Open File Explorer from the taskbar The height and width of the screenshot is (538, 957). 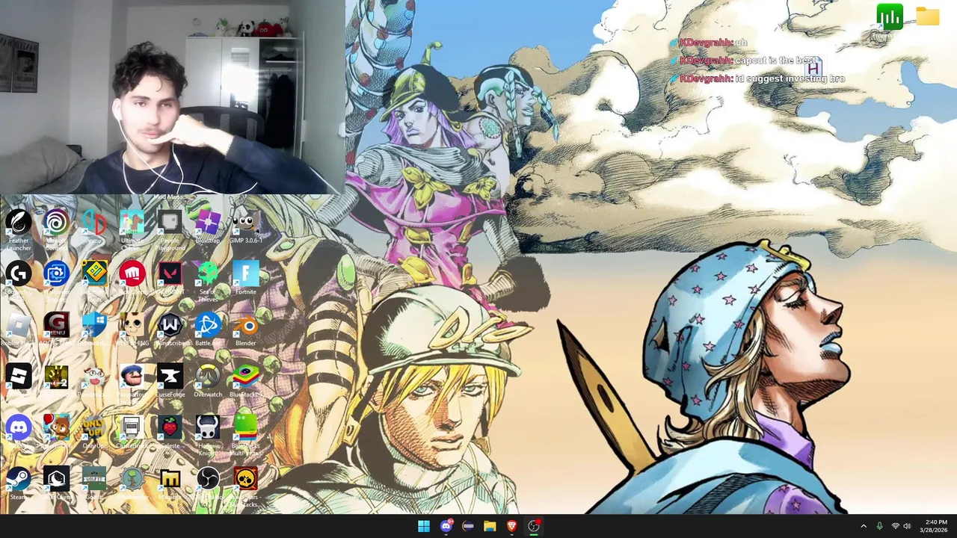coord(490,526)
